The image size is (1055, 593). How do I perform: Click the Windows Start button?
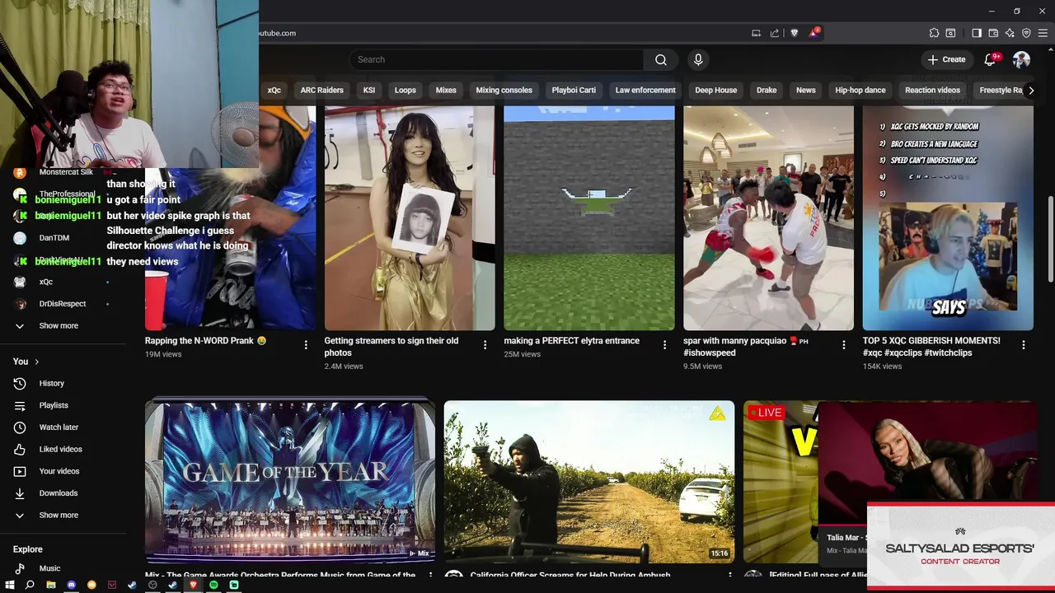tap(10, 585)
